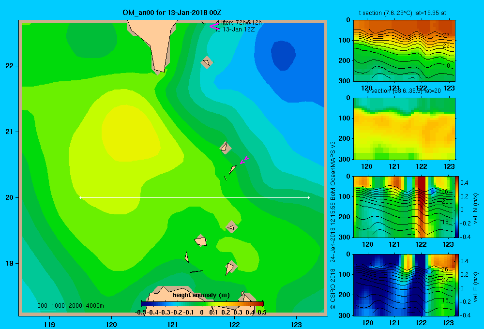Click latitude tick label '22' on main map

(9, 66)
